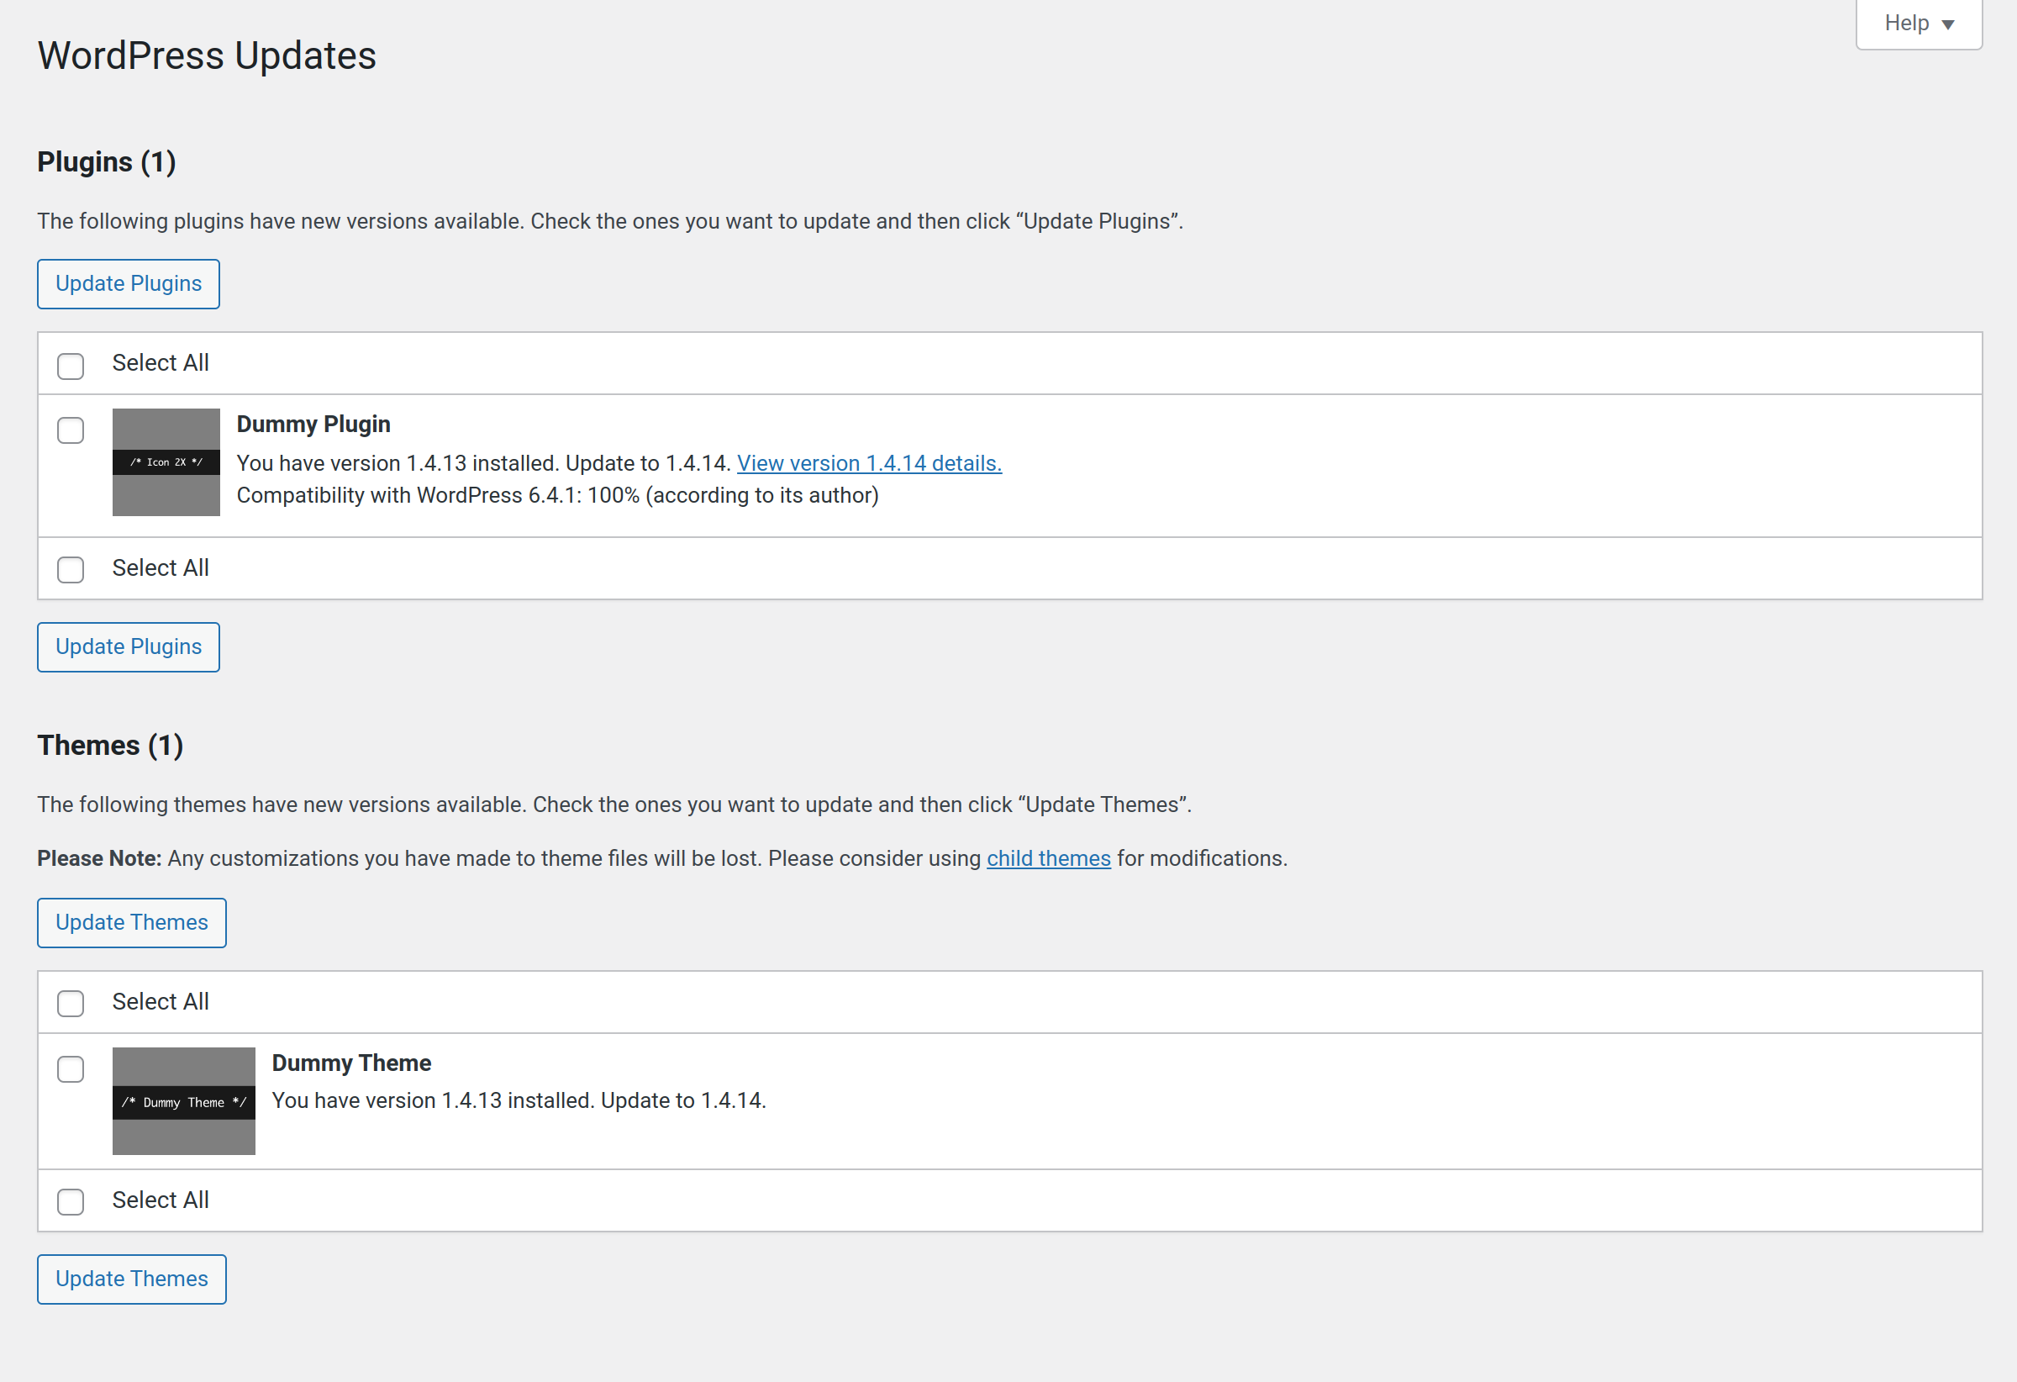Image resolution: width=2017 pixels, height=1382 pixels.
Task: Click the Dummy Theme screenshot thumbnail
Action: click(183, 1100)
